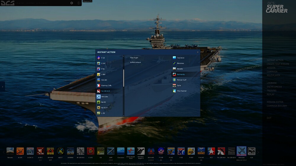The image size is (296, 166).
Task: Click scroll-up arrow of aircraft list
Action: tap(124, 56)
